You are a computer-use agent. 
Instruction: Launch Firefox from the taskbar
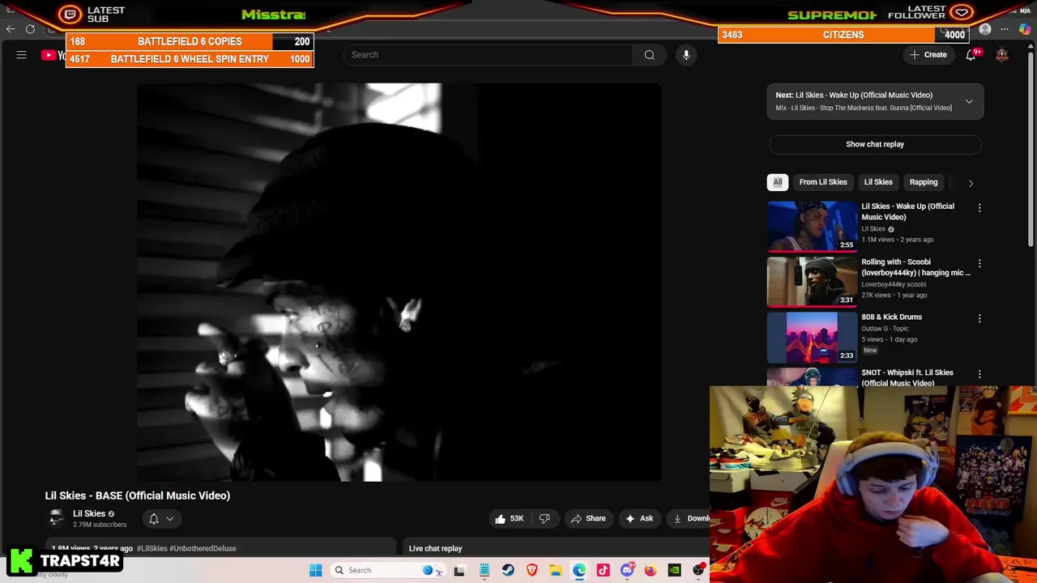[651, 570]
